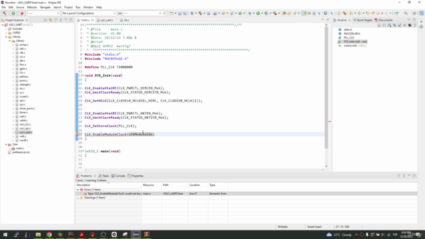Click the Build hammer icon in launch bar
Image resolution: width=425 pixels, height=239 pixels.
pos(5,13)
